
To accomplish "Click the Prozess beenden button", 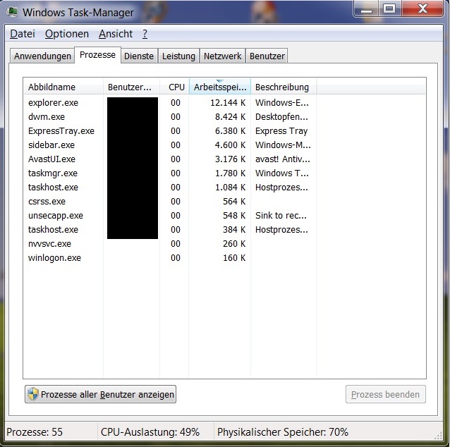I will point(385,394).
